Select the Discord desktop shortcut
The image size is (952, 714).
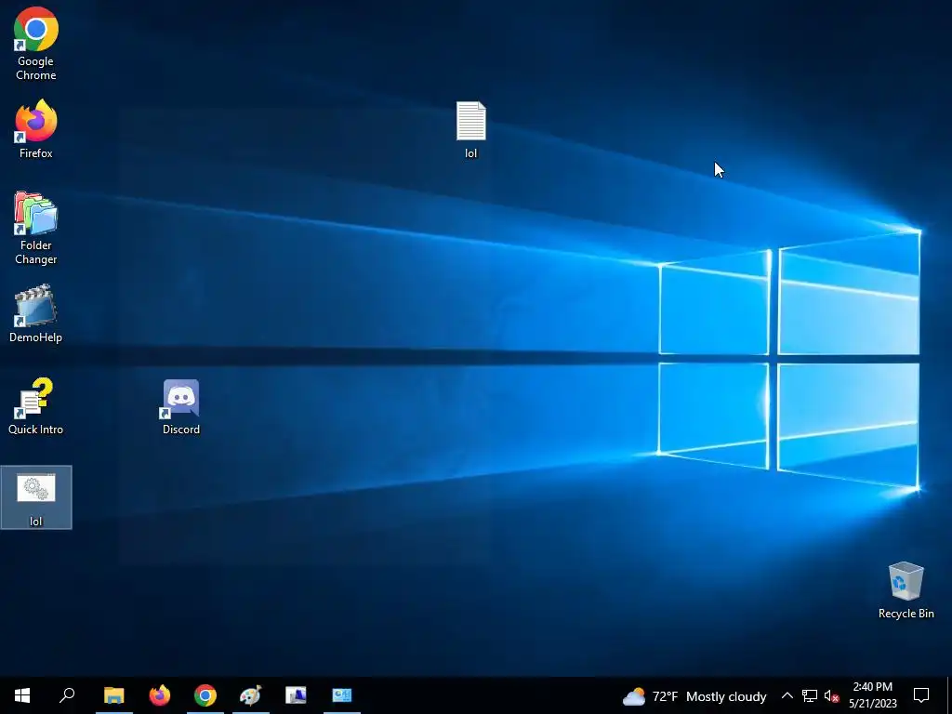(181, 407)
